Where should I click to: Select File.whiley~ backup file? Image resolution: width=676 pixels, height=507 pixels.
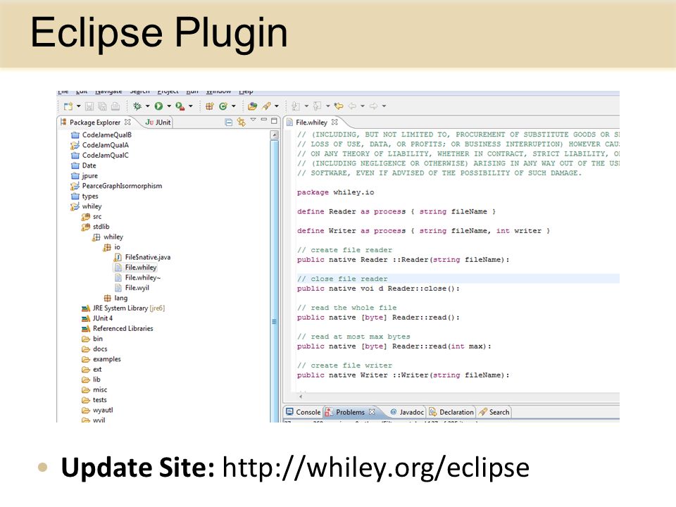[x=137, y=277]
